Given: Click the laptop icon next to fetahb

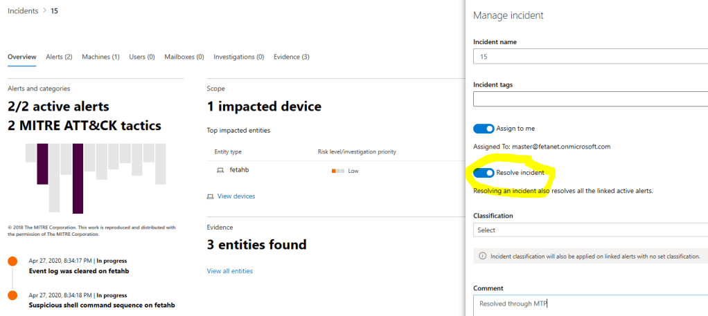Looking at the screenshot, I should [x=220, y=170].
